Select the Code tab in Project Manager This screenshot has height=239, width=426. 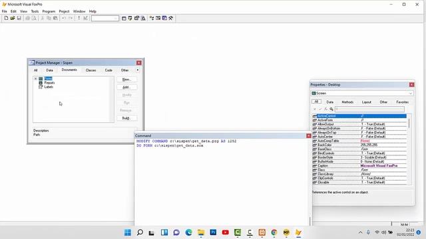[108, 70]
